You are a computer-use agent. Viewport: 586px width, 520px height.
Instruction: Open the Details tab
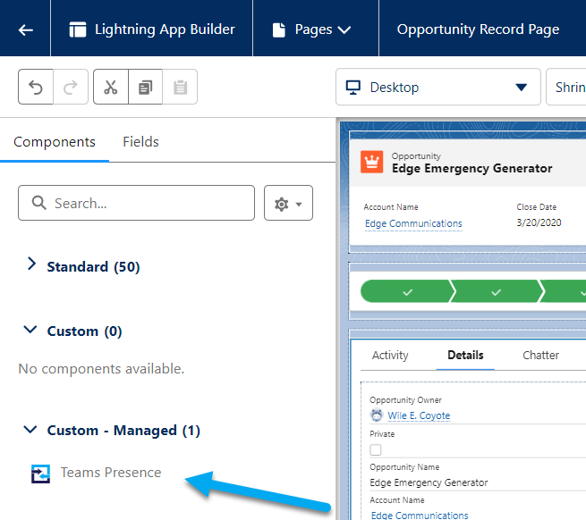click(465, 355)
